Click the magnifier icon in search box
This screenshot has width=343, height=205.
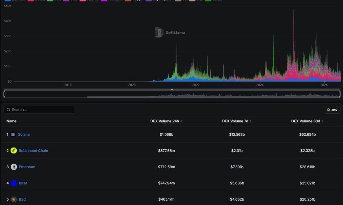[x=8, y=110]
